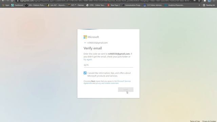This screenshot has width=217, height=122.
Task: Click the Verify email heading
Action: pyautogui.click(x=93, y=48)
